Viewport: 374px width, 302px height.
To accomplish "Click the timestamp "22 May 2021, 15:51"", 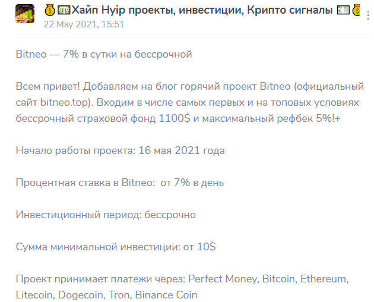I will click(84, 24).
